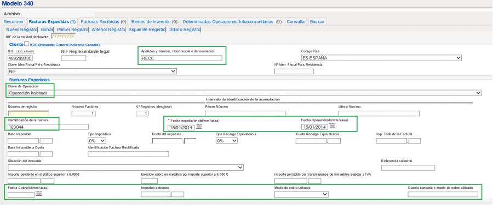
Task: Open the Buscar tab
Action: (x=317, y=22)
